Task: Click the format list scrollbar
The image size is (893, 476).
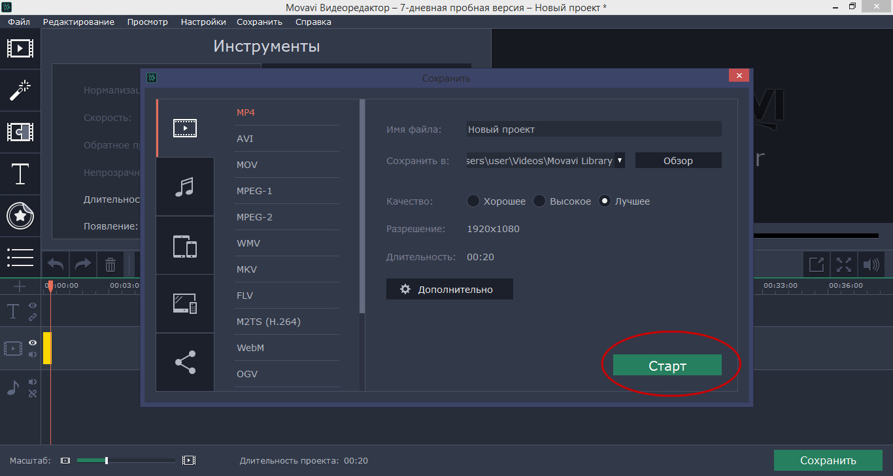Action: pyautogui.click(x=362, y=207)
